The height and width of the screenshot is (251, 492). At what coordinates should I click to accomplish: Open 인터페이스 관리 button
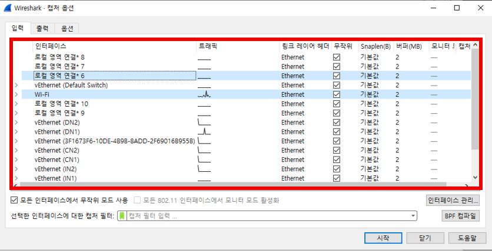pos(453,200)
